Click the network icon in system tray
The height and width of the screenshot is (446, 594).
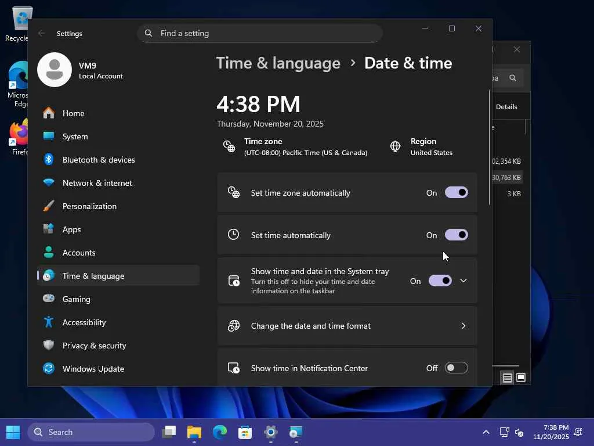pyautogui.click(x=504, y=432)
